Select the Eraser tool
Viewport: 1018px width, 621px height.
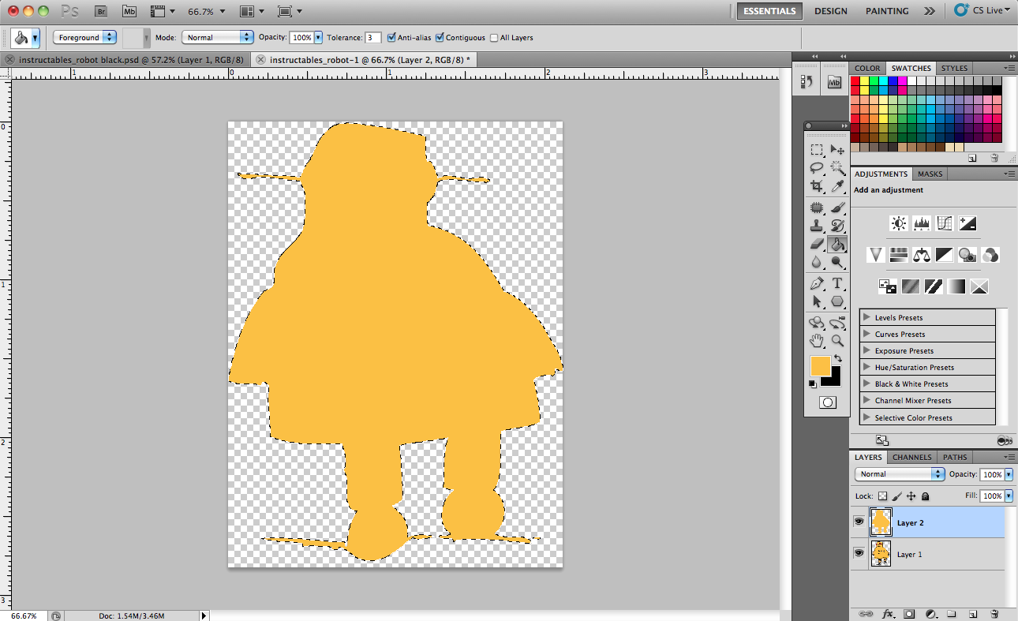coord(817,245)
